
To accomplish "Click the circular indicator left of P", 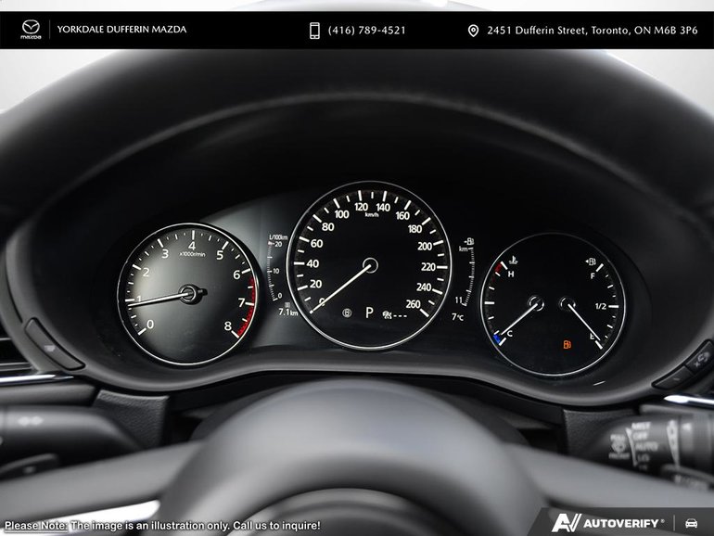I will [x=347, y=313].
